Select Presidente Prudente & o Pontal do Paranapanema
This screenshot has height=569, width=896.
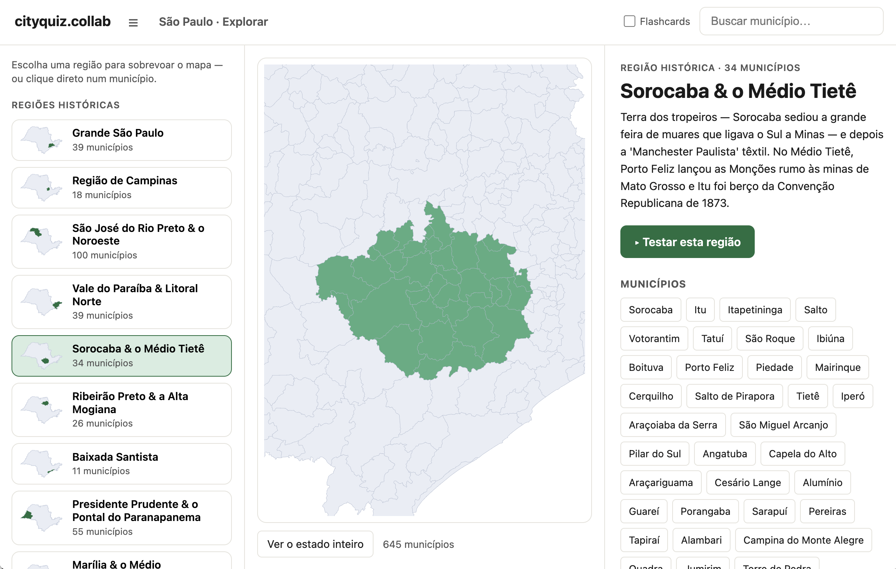click(122, 518)
